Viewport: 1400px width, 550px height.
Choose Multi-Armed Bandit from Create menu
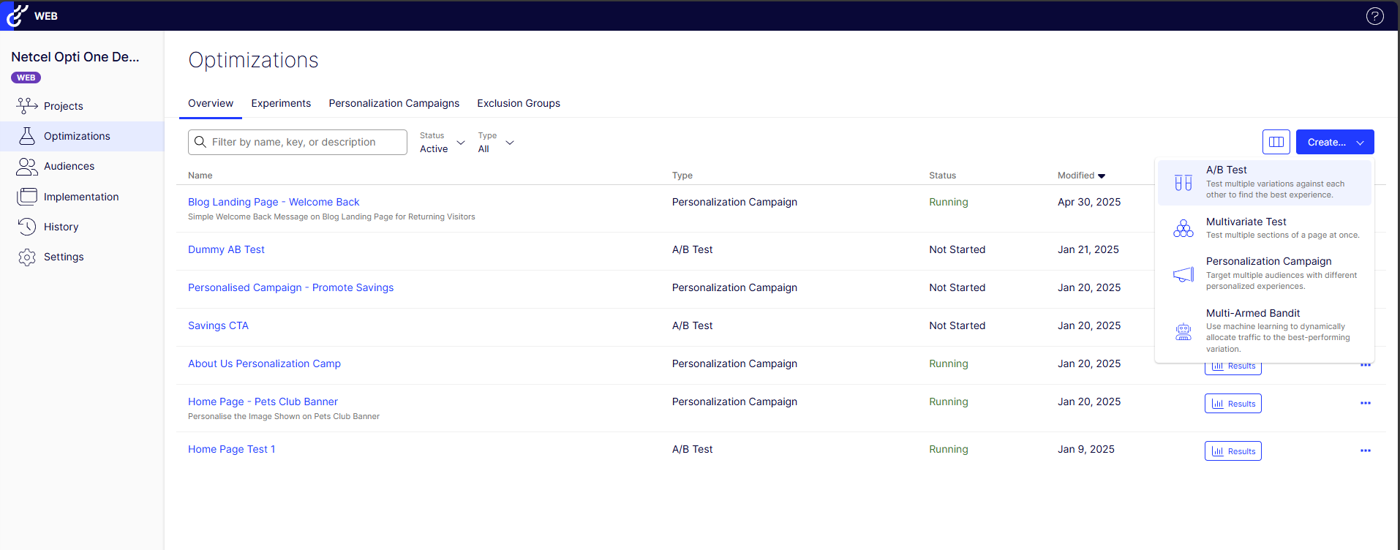(1264, 332)
